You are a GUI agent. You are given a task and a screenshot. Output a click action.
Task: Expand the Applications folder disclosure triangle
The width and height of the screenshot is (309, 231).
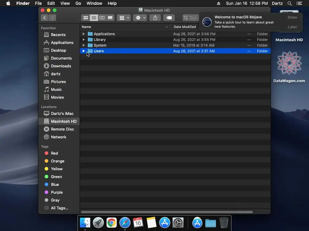pos(84,34)
